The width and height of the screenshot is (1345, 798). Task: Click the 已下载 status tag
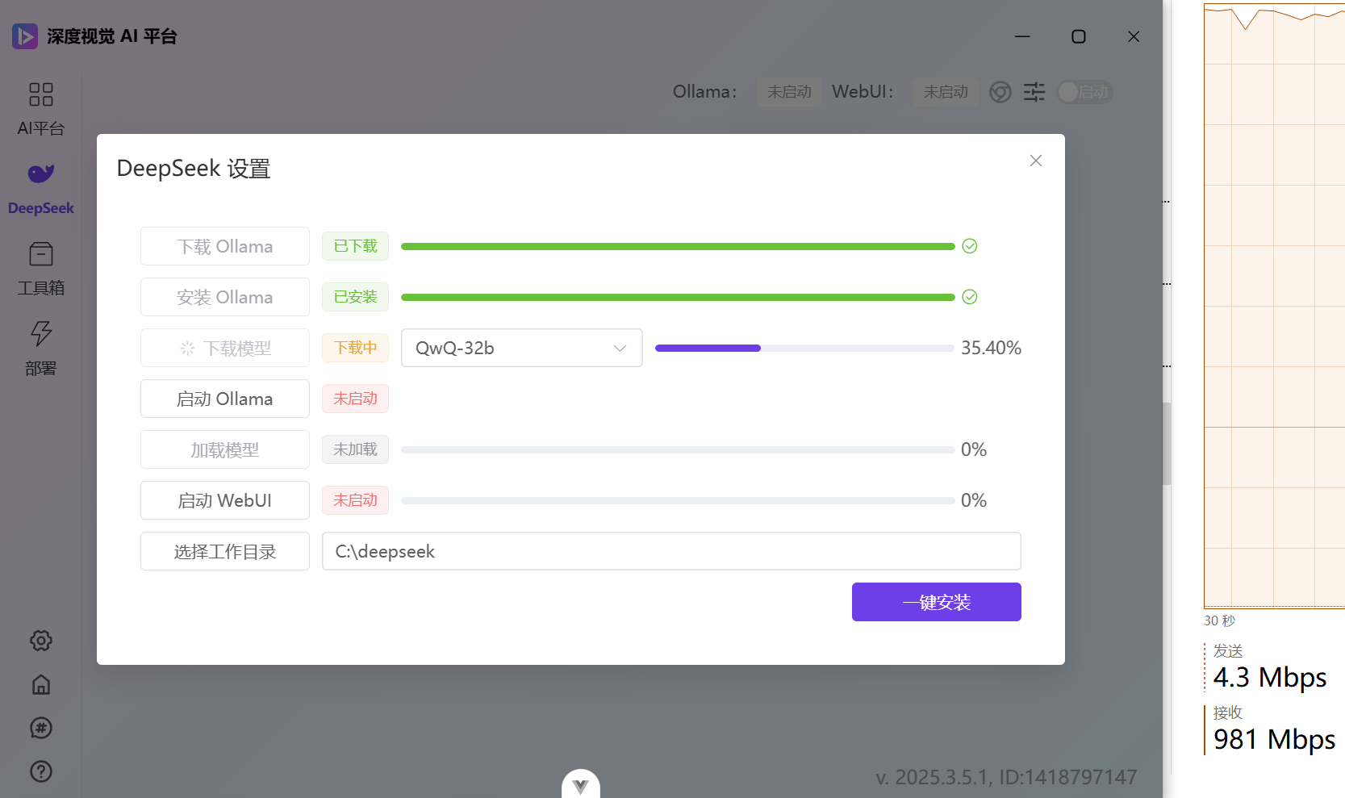tap(355, 246)
